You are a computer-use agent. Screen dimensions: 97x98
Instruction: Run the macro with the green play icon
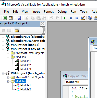pyautogui.click(x=65, y=18)
